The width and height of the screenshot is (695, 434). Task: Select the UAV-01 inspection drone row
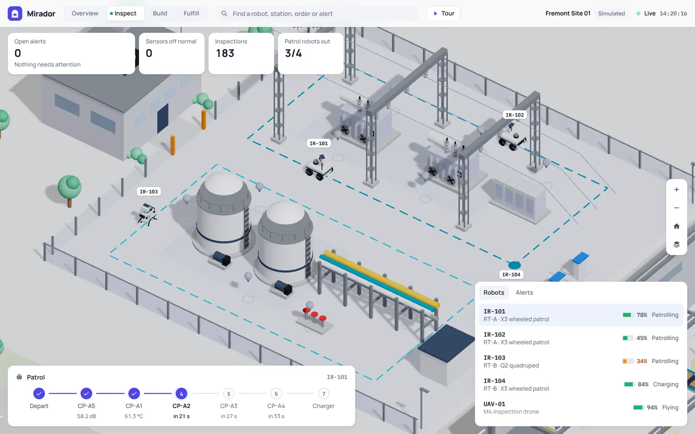point(581,408)
